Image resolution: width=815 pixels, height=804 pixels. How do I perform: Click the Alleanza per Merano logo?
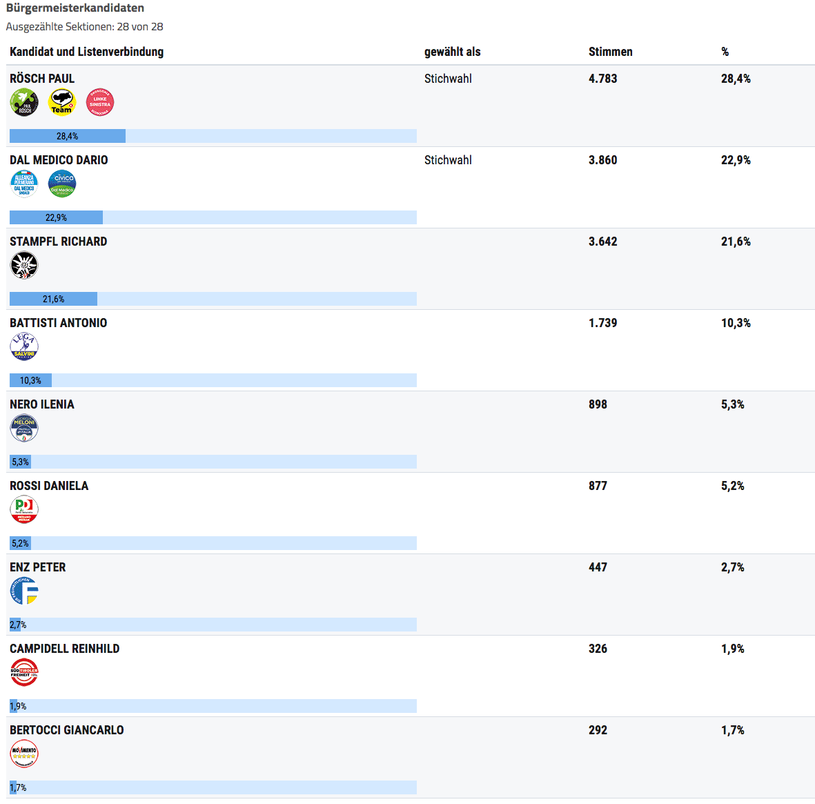pos(24,184)
